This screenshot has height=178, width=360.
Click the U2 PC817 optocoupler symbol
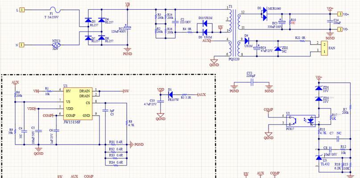point(301,121)
